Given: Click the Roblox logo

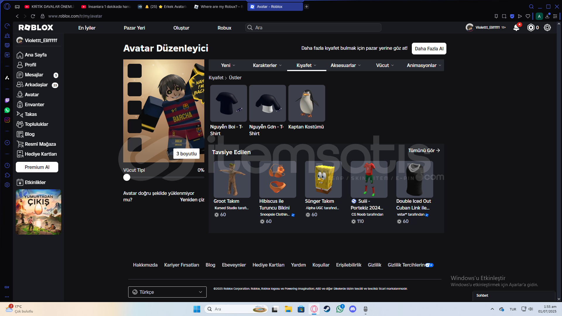Looking at the screenshot, I should (x=36, y=28).
